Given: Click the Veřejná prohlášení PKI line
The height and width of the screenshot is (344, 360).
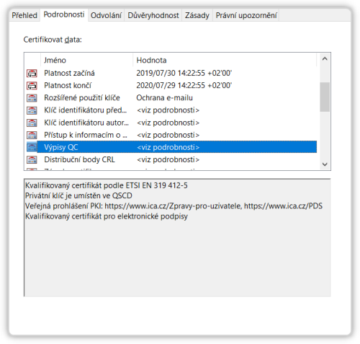Looking at the screenshot, I should [x=174, y=206].
